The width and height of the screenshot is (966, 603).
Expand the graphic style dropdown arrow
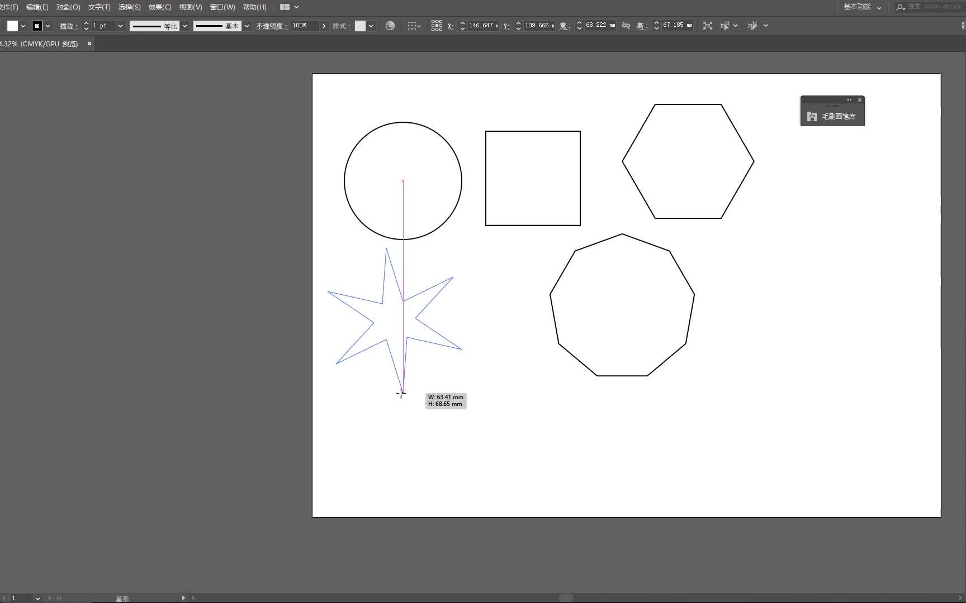click(371, 26)
